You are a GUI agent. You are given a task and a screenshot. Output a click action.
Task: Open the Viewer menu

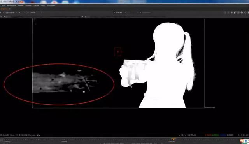tap(21, 5)
